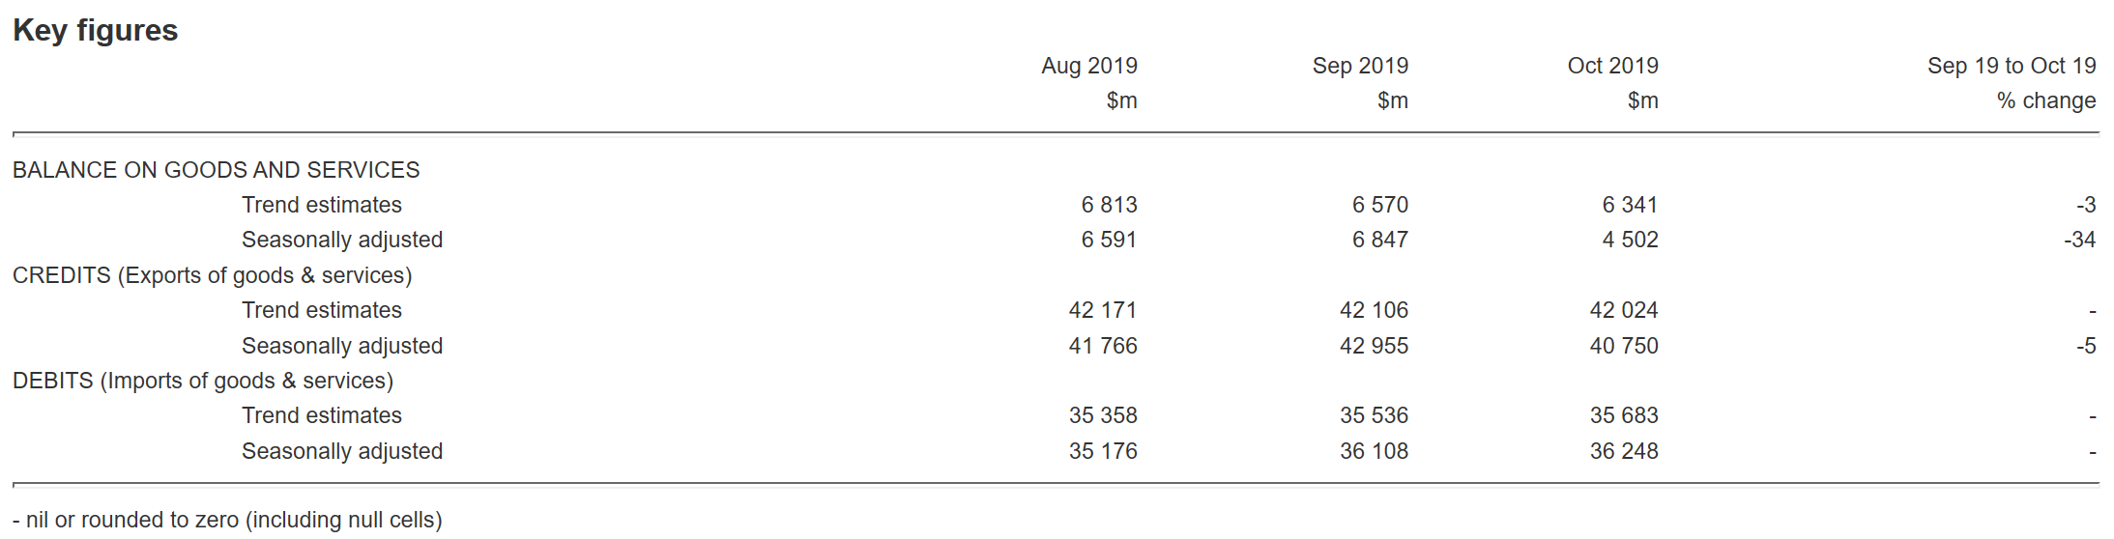Select the 36 248 October debits value
The width and height of the screenshot is (2114, 539).
[1624, 451]
